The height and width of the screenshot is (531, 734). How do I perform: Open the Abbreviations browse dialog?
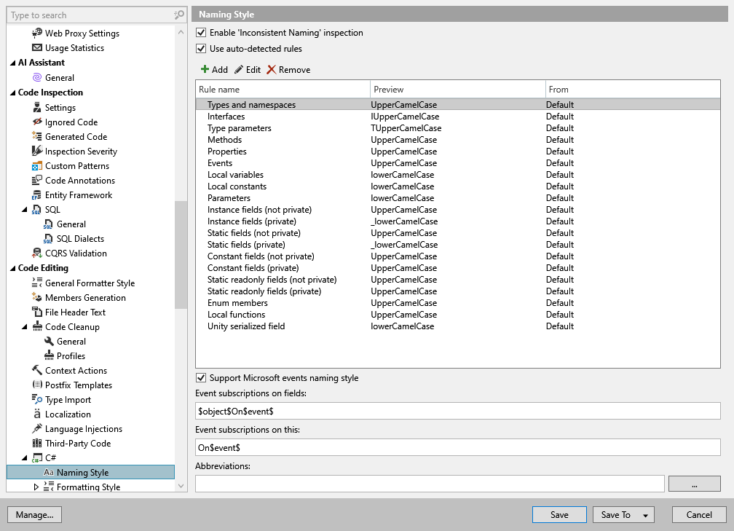(694, 483)
